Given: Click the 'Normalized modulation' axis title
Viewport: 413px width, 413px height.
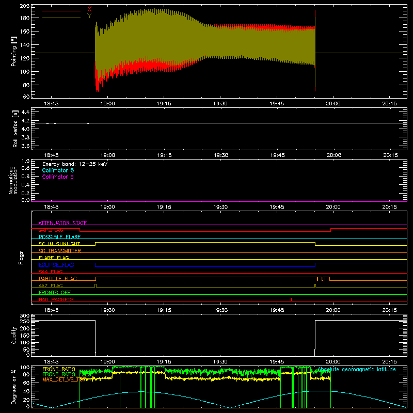Looking at the screenshot, I should (x=13, y=180).
